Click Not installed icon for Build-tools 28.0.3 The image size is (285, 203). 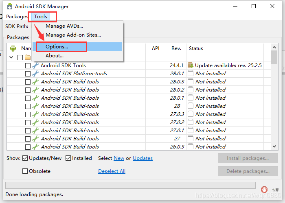click(x=190, y=81)
